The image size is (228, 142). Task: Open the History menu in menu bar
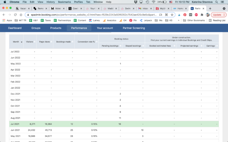[x=50, y=2]
